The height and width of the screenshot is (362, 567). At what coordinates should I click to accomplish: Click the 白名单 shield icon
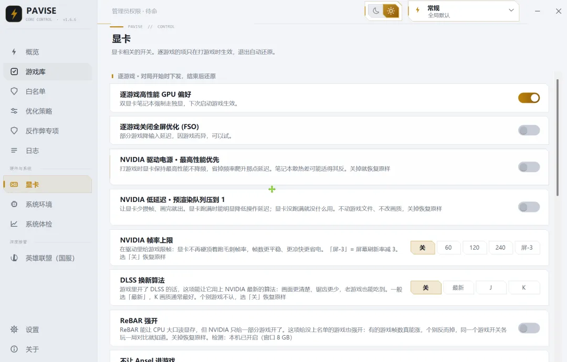tap(14, 91)
